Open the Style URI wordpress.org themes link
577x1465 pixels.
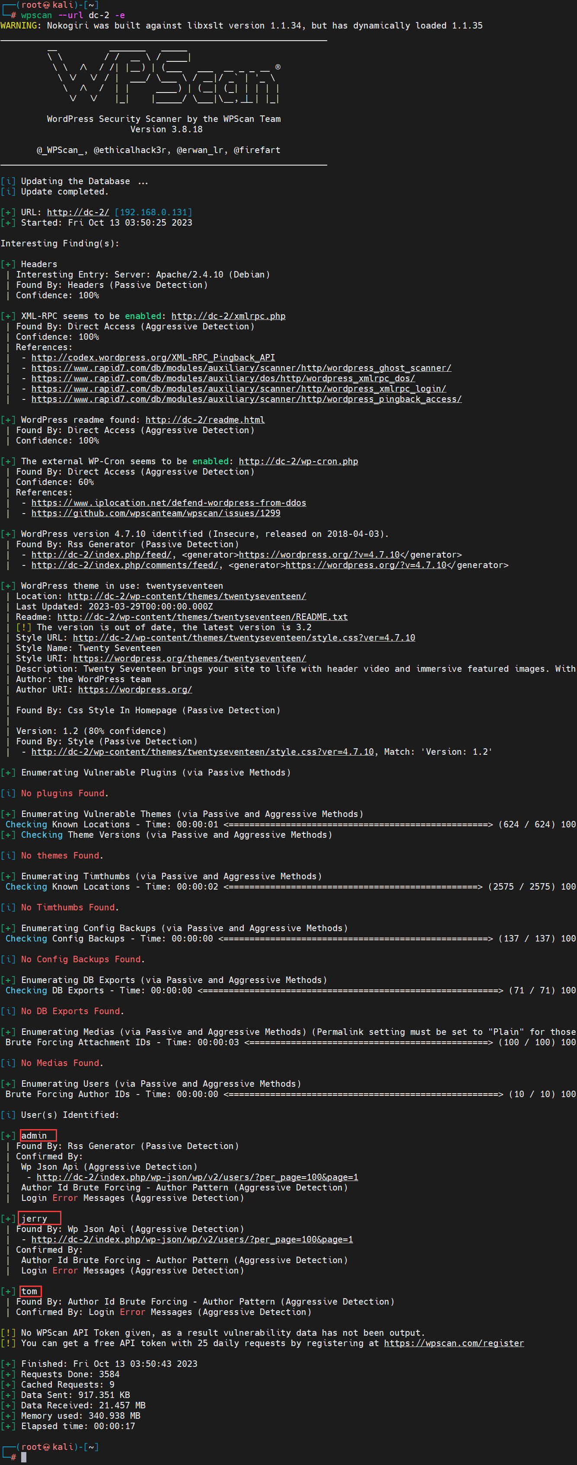click(189, 658)
